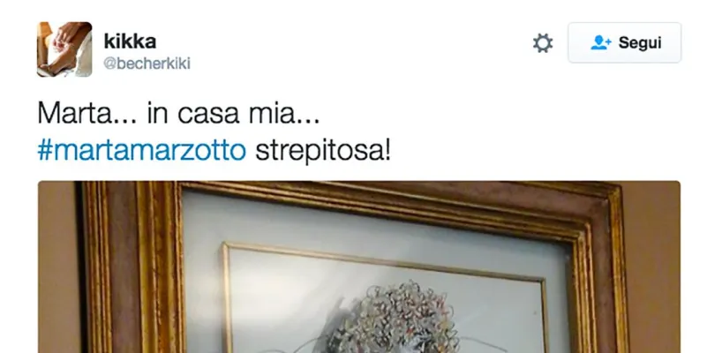
Task: Click brown wall left of the frame
Action: pos(58,271)
